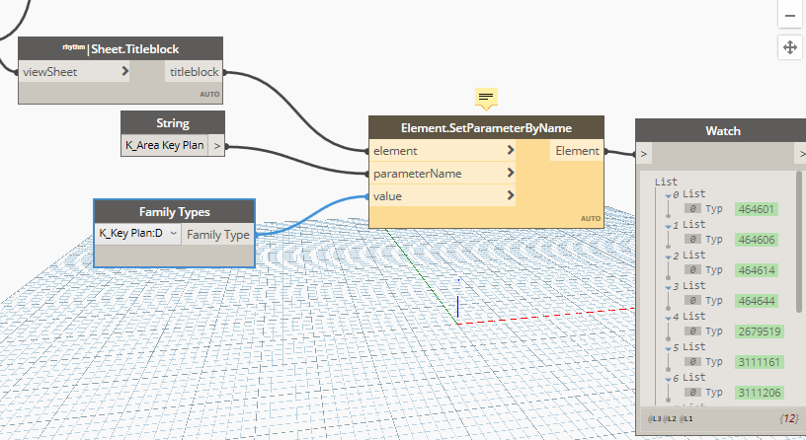Click element ID 464644 in Watch
The image size is (806, 440).
tap(757, 301)
